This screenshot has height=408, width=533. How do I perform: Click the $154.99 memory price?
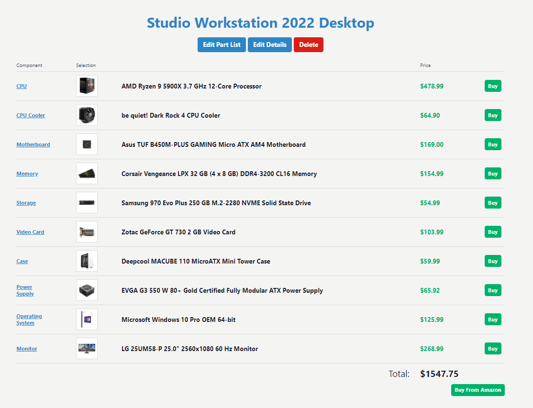432,174
